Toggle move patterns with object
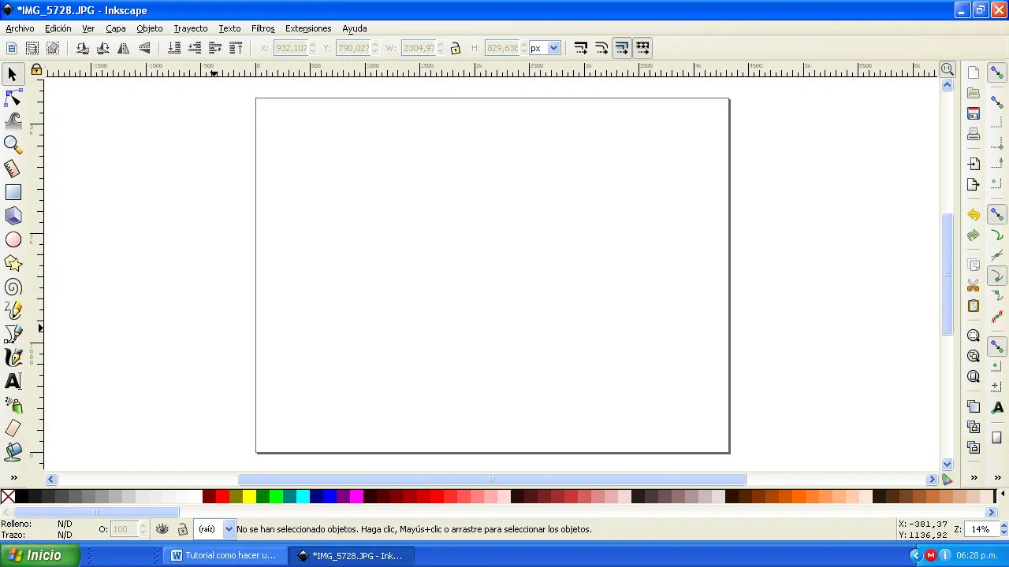The height and width of the screenshot is (567, 1009). click(x=642, y=48)
